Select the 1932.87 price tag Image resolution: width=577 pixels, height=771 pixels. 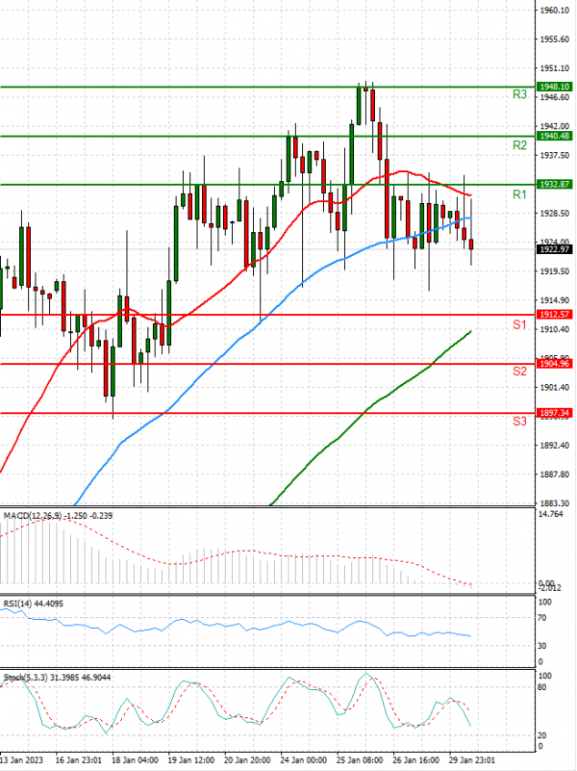555,185
